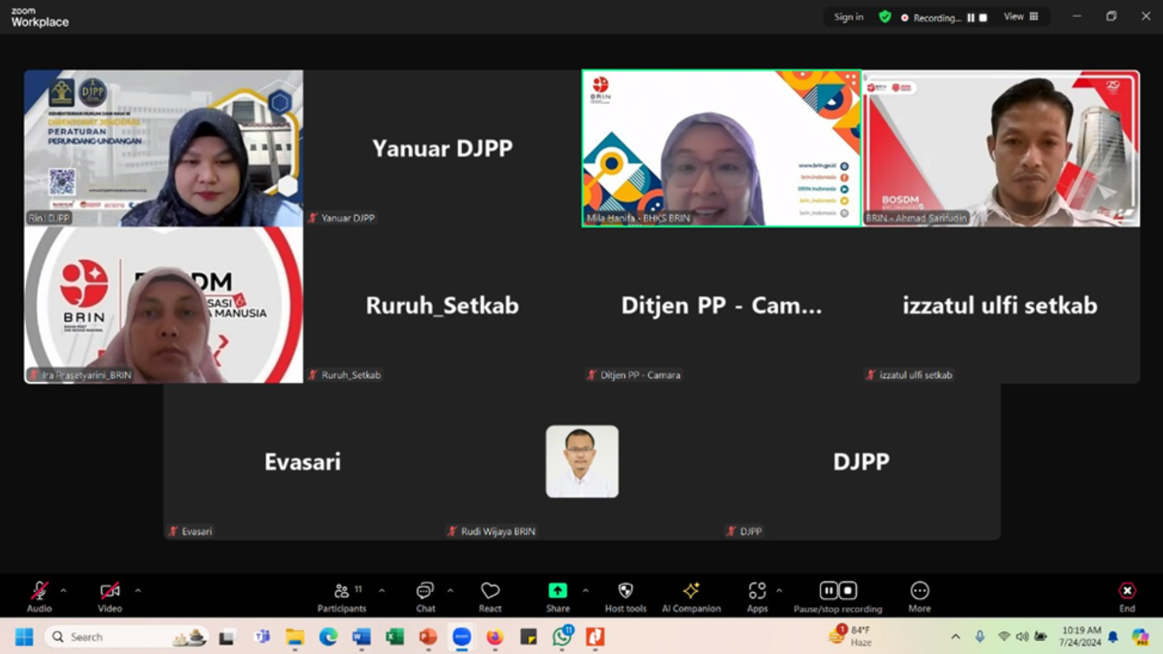Check the green encryption shield icon

pyautogui.click(x=885, y=17)
